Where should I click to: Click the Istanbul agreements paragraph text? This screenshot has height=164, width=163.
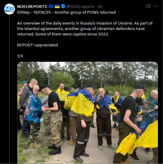tap(85, 29)
